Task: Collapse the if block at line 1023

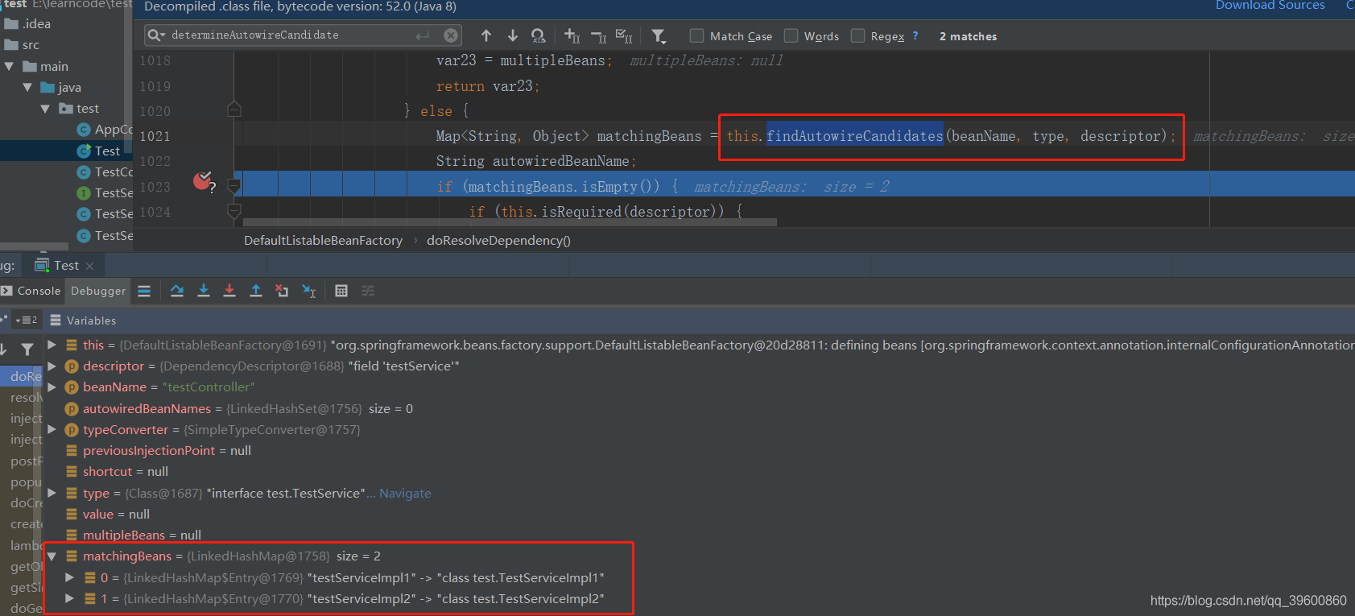Action: point(234,186)
